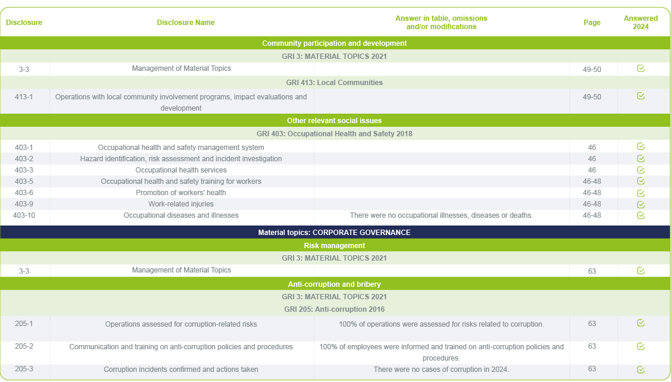The height and width of the screenshot is (382, 671).
Task: Toggle the answered checkbox for 403-5
Action: pos(641,181)
